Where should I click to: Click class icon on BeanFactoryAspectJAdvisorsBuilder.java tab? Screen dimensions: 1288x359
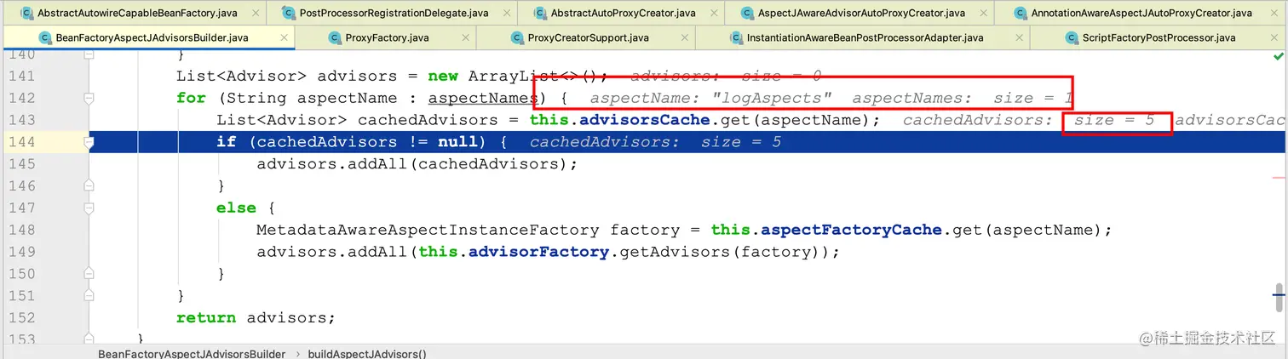tap(43, 38)
